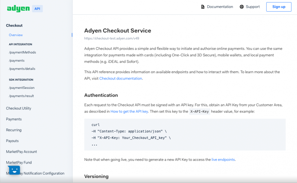
Task: Click the SDK INTEGRATION sidebar label
Action: pyautogui.click(x=21, y=80)
